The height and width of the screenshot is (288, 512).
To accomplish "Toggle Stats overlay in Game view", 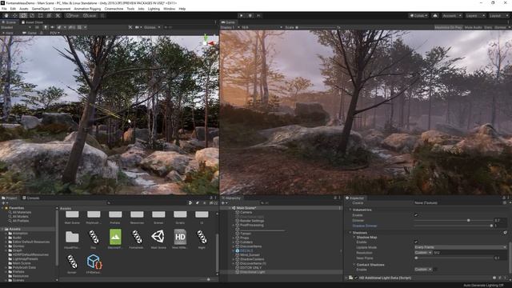I will (x=488, y=27).
